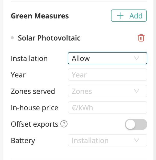This screenshot has height=160, width=156.
Task: Click the bullet dot before Solar Photovoltaic
Action: pos(12,38)
